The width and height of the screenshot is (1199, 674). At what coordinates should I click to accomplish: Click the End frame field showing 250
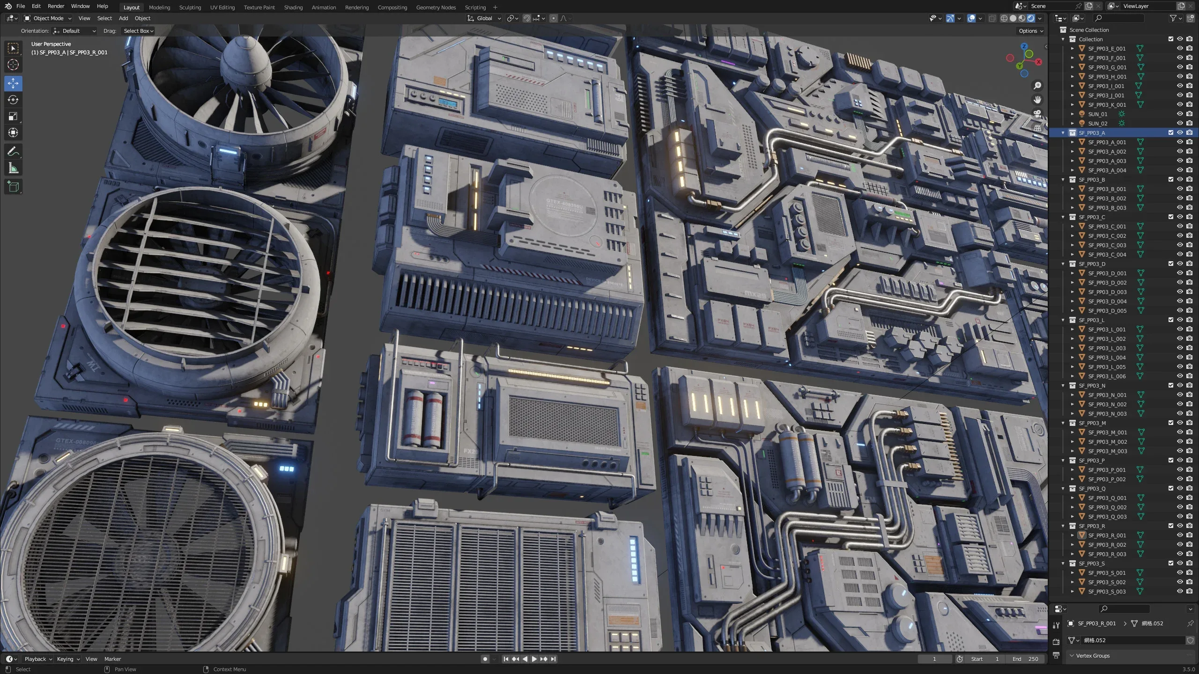[x=1026, y=659]
